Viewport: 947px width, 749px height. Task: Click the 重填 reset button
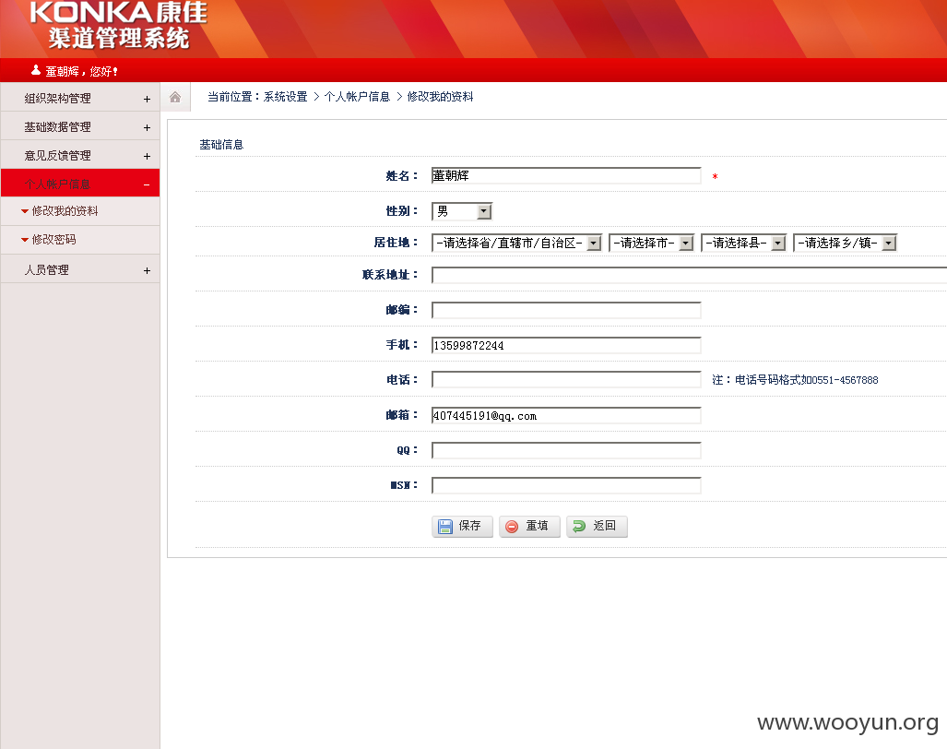click(529, 526)
